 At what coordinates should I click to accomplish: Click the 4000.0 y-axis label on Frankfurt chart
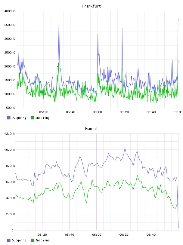10,11
